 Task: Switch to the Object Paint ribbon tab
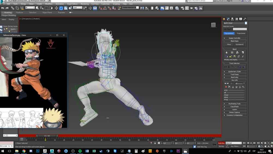tap(47, 13)
